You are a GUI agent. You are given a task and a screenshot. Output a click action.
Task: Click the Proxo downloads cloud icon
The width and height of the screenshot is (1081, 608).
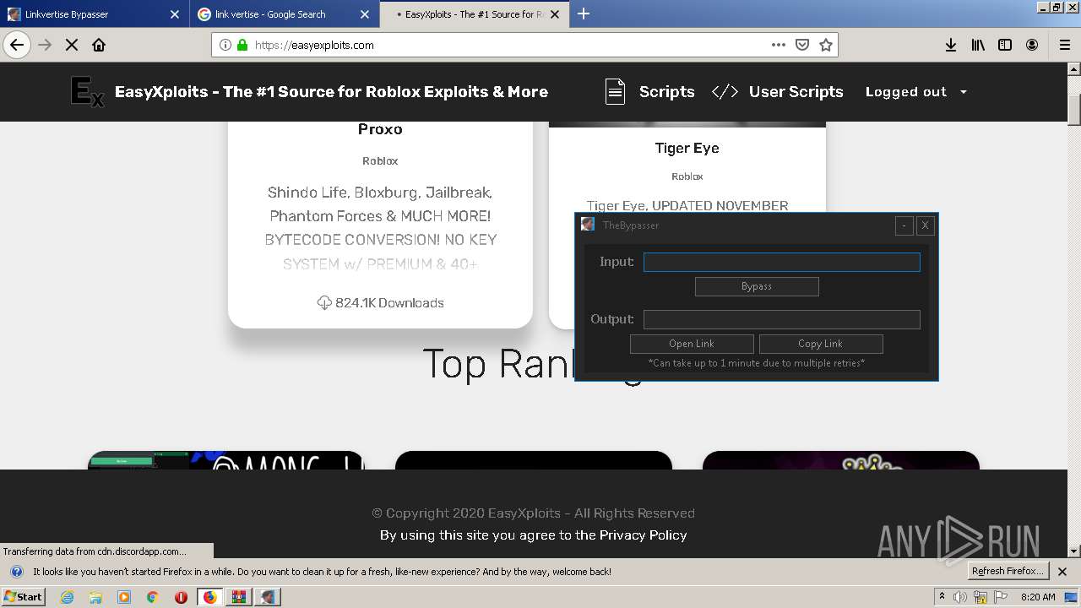pyautogui.click(x=324, y=302)
